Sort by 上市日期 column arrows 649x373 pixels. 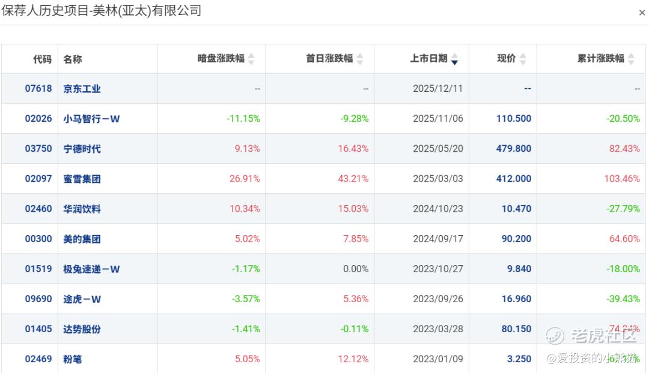click(454, 59)
